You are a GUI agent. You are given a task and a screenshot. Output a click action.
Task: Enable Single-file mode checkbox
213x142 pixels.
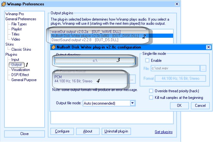point(147,61)
